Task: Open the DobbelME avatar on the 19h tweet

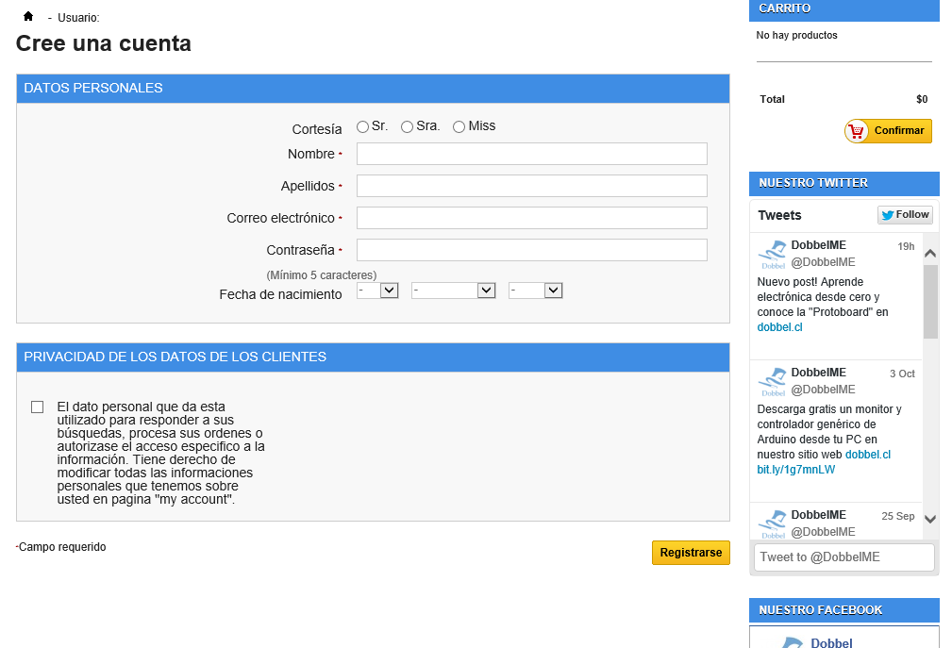Action: (773, 255)
